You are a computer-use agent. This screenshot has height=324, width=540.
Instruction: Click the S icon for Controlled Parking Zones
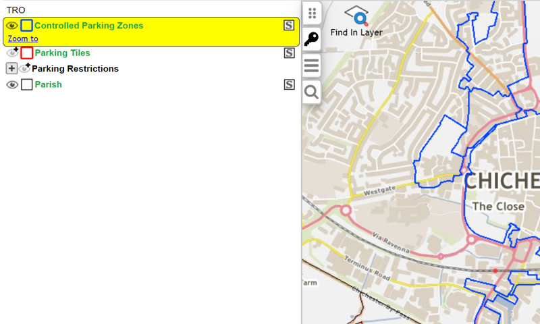pos(289,26)
